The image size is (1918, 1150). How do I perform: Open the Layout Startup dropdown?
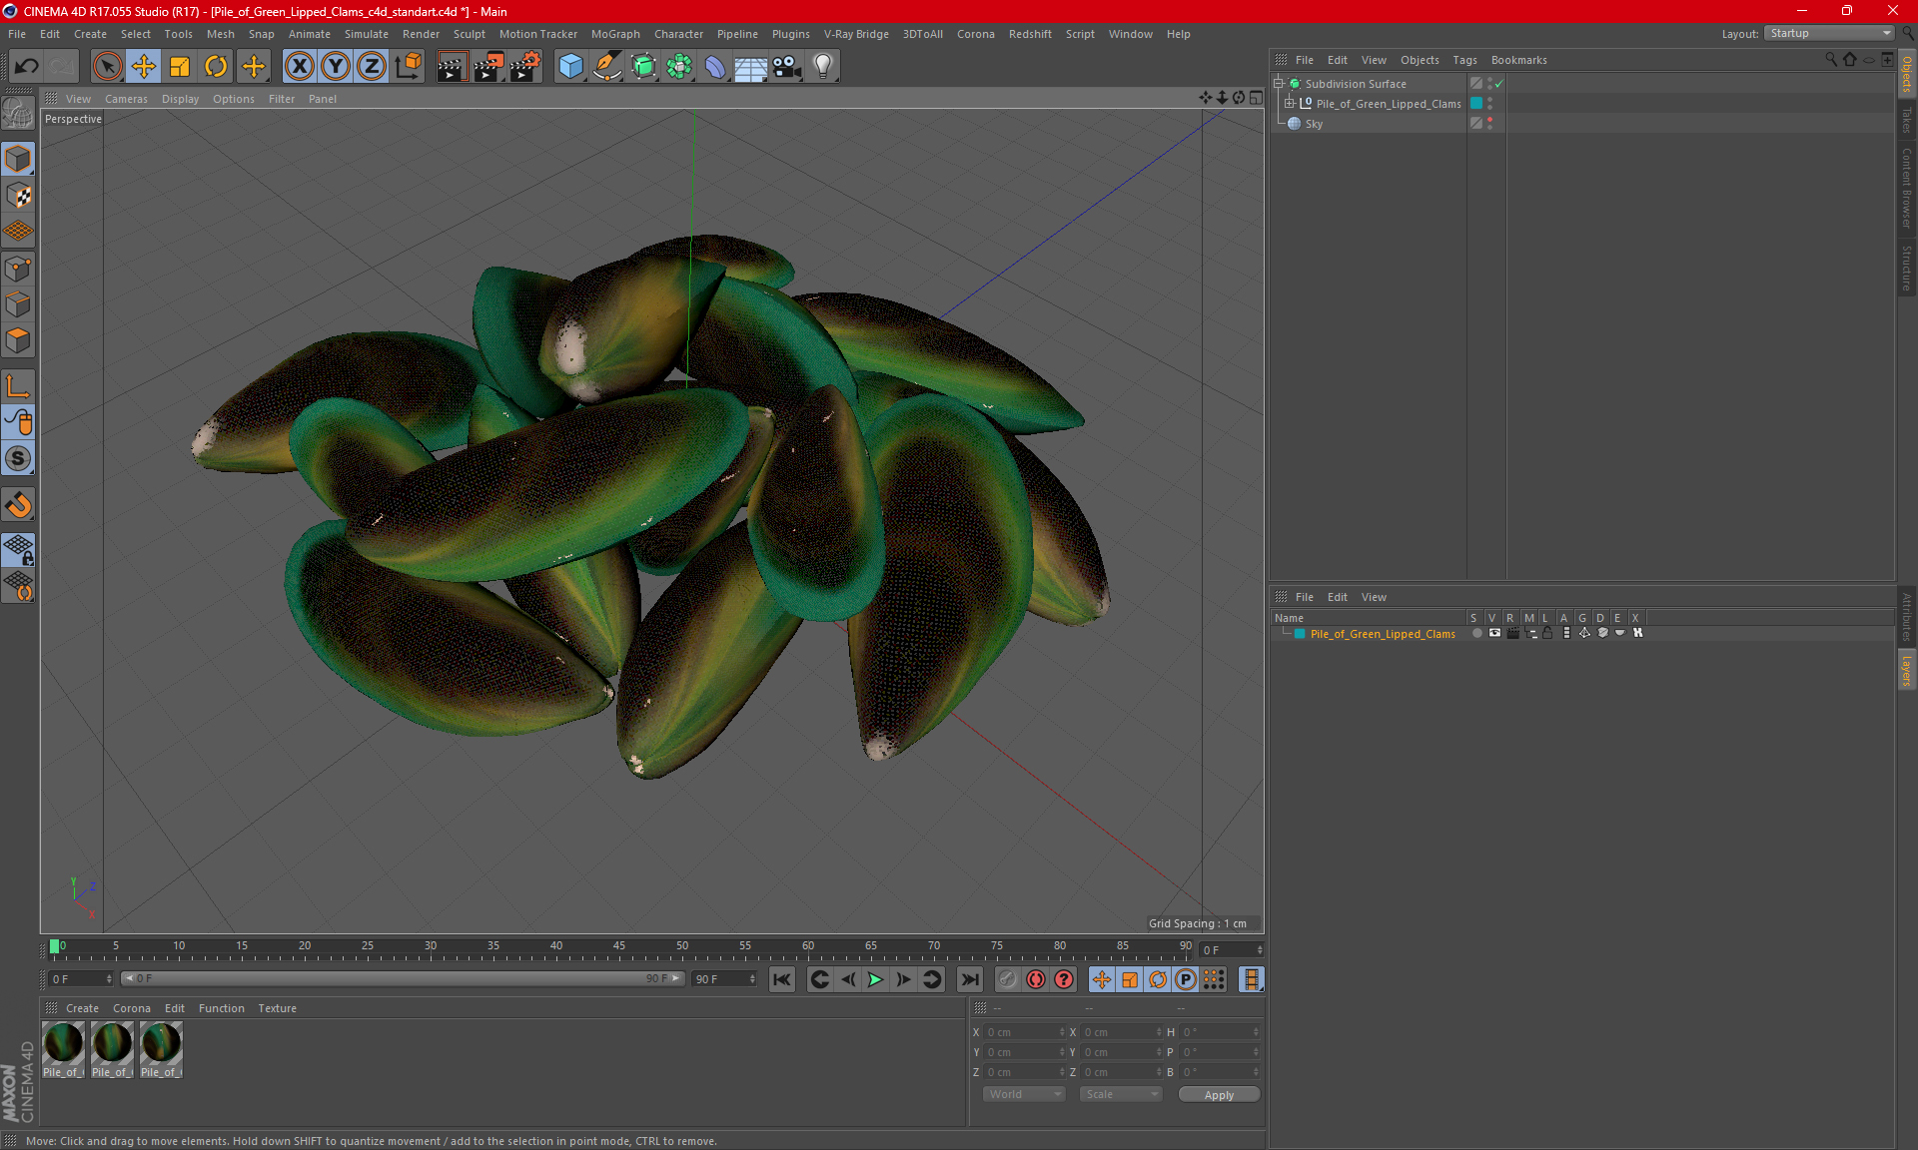1829,33
